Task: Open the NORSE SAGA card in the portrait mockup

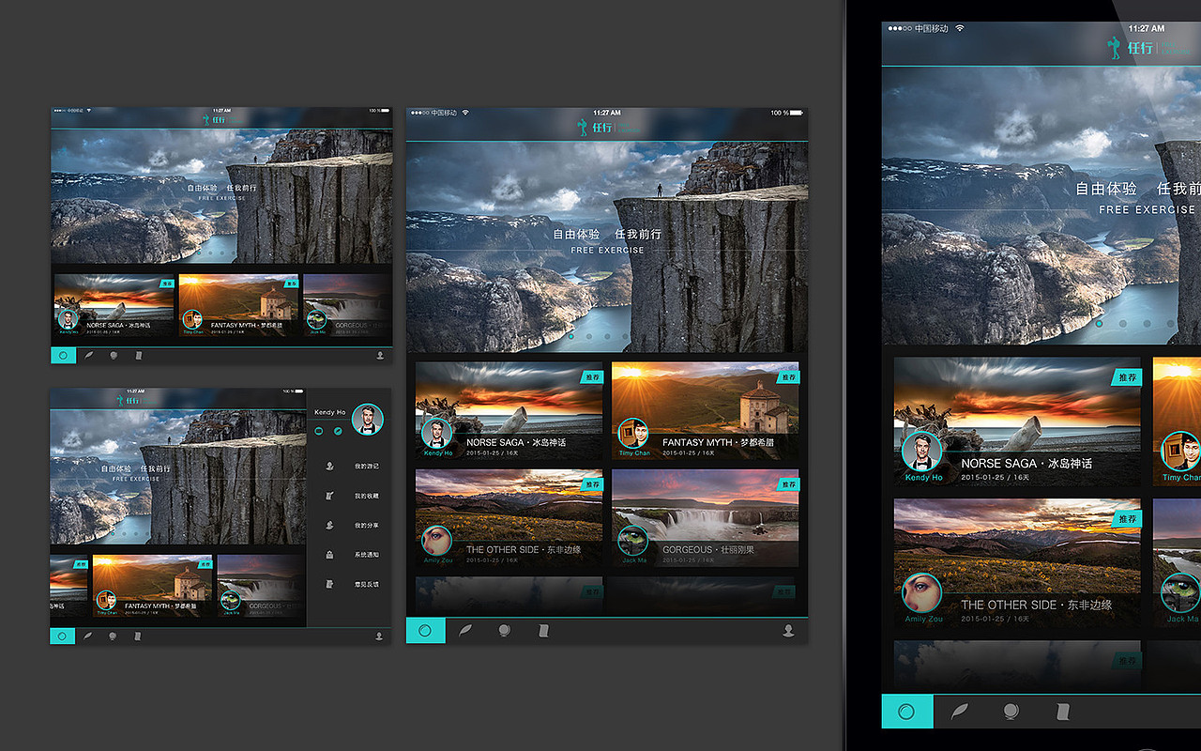Action: pos(509,411)
